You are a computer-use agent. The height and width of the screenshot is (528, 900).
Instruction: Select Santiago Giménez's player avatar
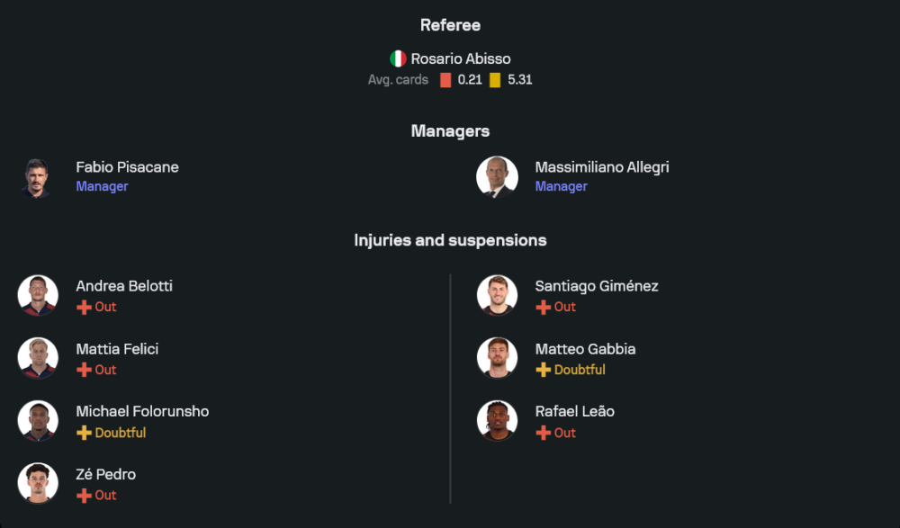[497, 295]
